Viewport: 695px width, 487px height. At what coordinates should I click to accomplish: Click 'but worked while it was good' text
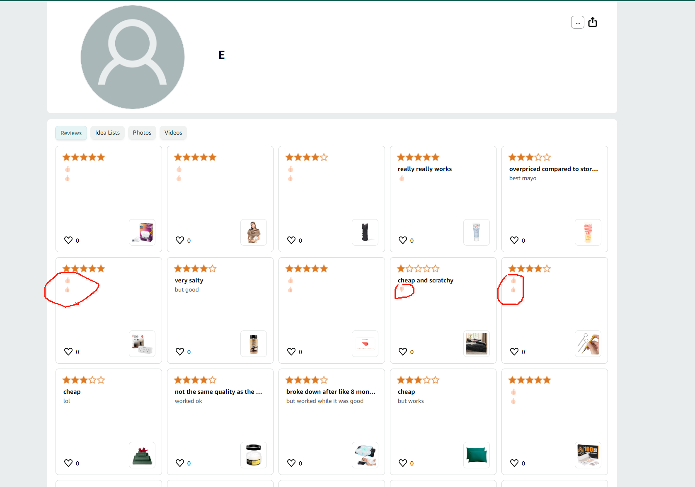pyautogui.click(x=325, y=401)
